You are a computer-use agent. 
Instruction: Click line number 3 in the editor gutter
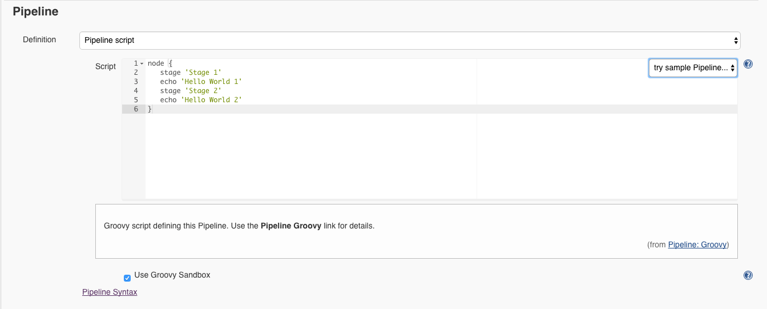[x=136, y=82]
